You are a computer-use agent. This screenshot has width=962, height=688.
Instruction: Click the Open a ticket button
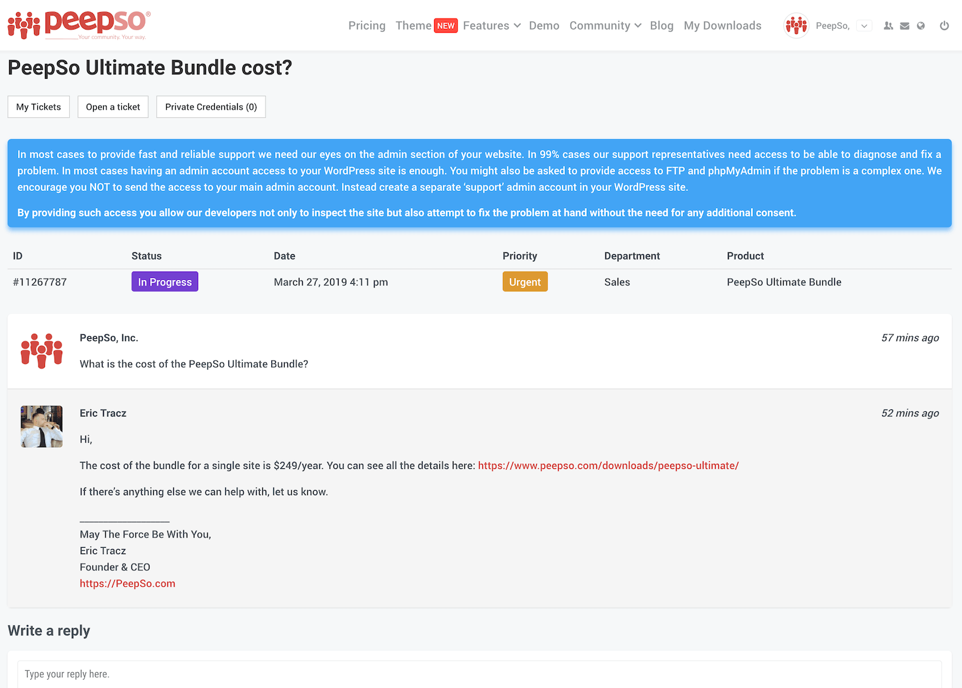[x=113, y=107]
